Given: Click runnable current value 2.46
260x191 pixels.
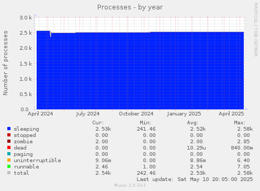Looking at the screenshot, I should pos(101,167).
